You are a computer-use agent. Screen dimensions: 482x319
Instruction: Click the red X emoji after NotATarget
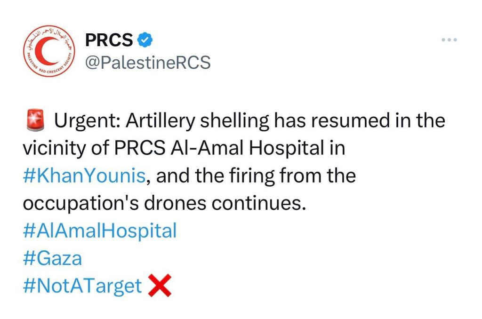click(x=160, y=286)
